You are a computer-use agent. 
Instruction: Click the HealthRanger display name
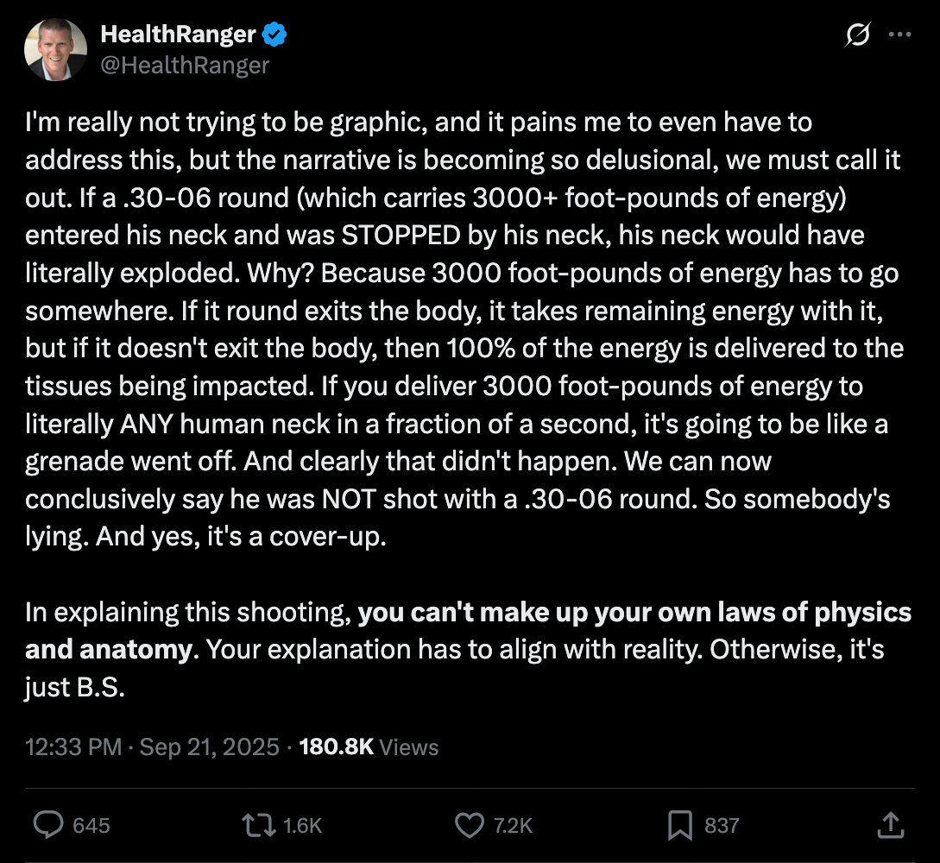178,35
